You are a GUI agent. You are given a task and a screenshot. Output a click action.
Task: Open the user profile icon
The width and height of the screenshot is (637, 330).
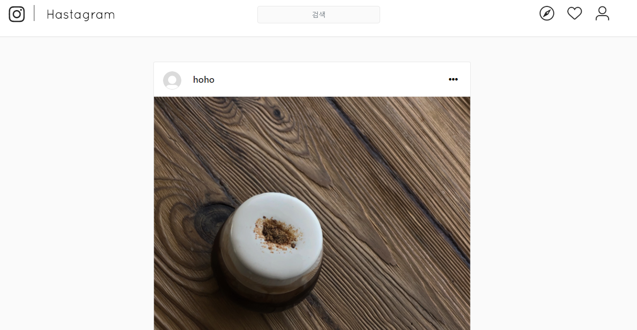pos(602,14)
